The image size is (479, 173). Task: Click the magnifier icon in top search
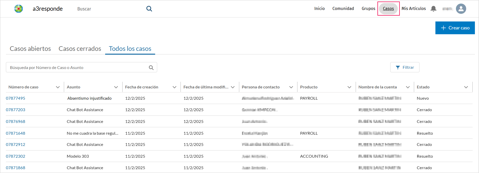pyautogui.click(x=149, y=9)
